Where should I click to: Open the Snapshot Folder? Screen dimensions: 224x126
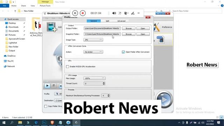143,34
